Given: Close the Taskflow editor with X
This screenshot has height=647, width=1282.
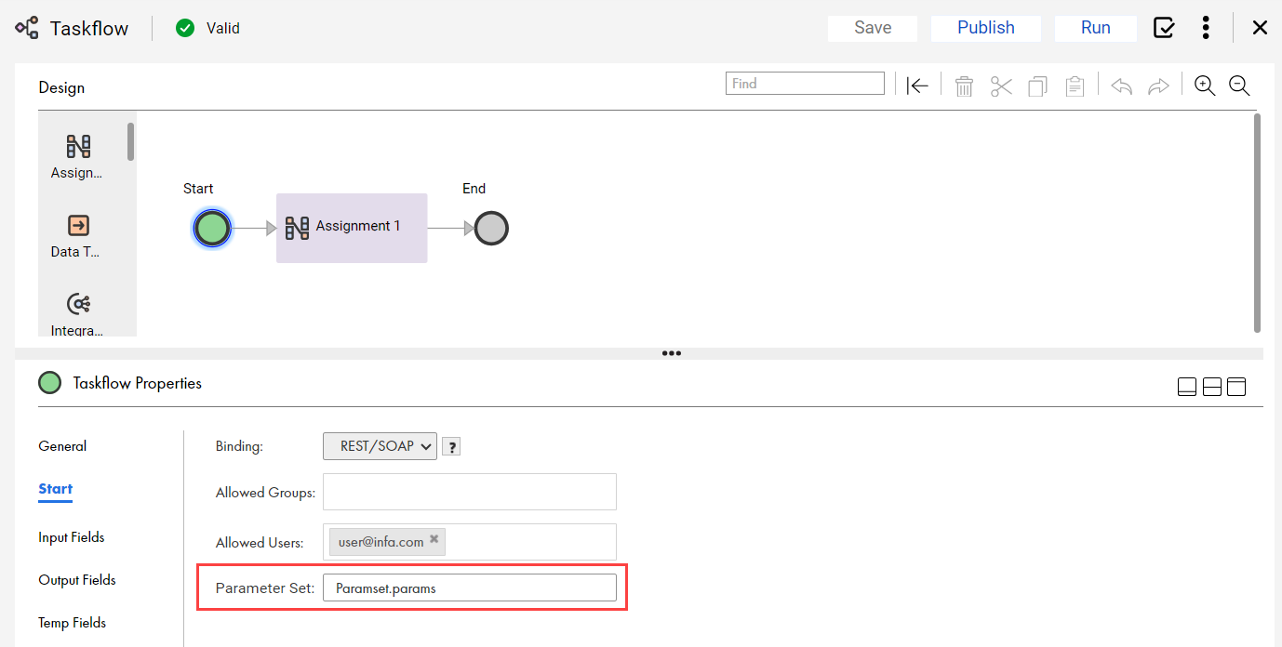Looking at the screenshot, I should click(1260, 28).
